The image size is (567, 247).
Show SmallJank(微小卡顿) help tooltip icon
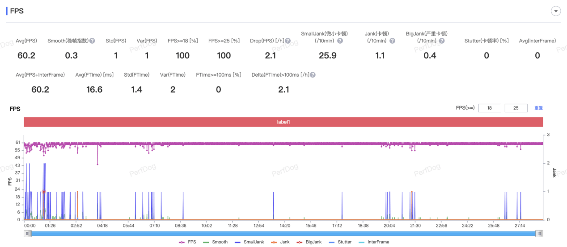coord(340,41)
